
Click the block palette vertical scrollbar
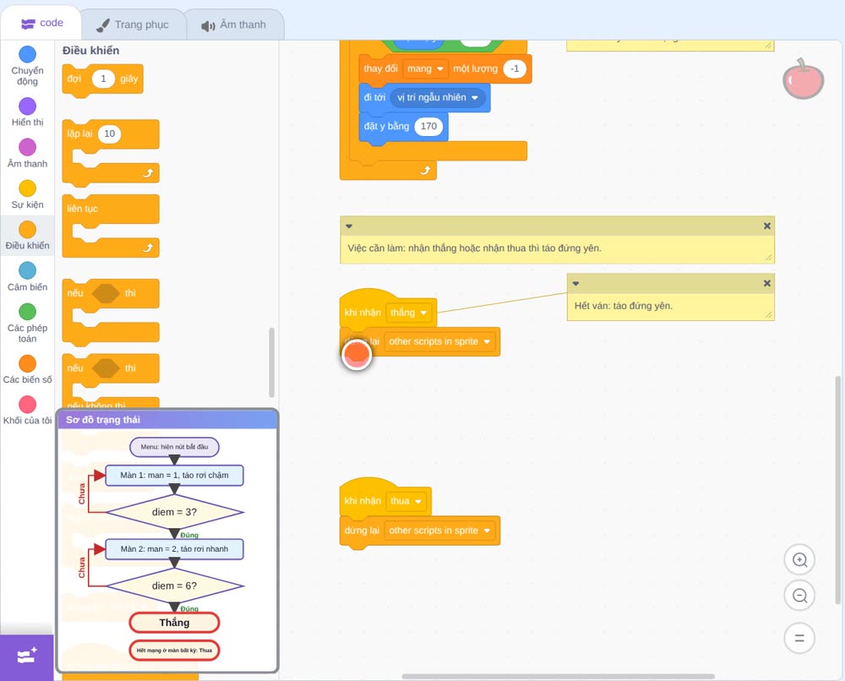coord(271,362)
